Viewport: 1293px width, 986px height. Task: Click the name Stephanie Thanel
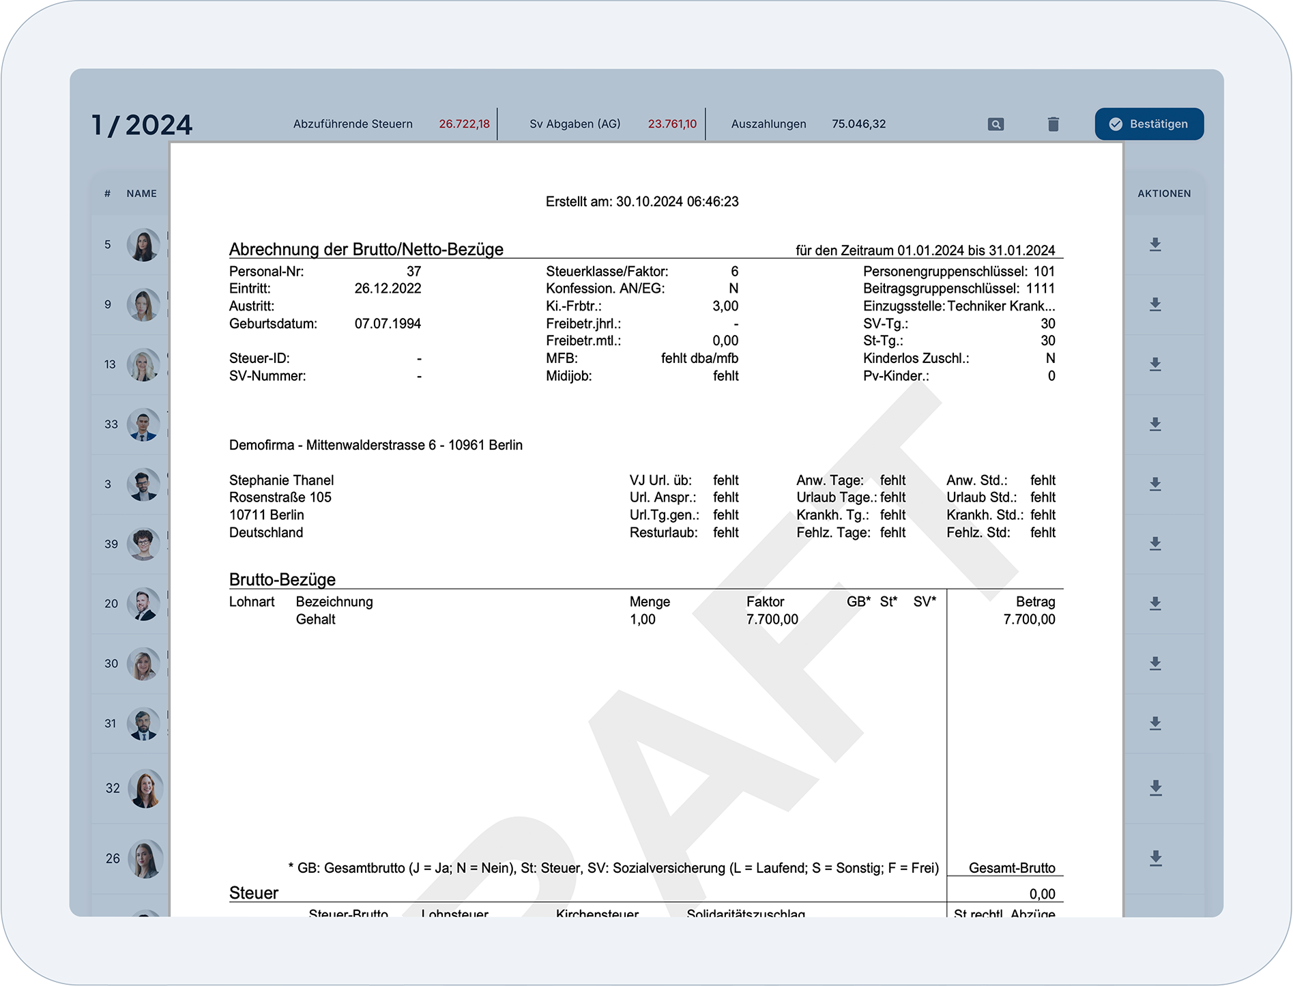coord(281,480)
